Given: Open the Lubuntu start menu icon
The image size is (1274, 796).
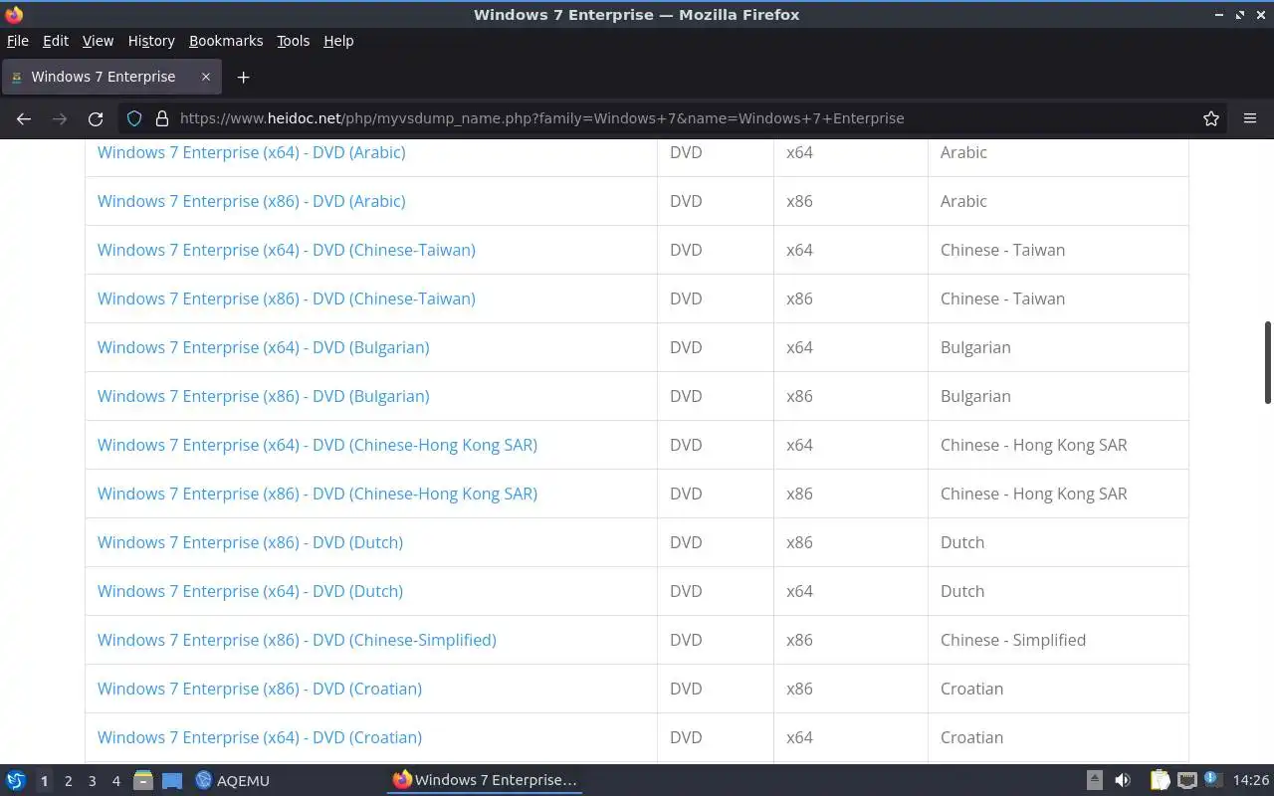Looking at the screenshot, I should tap(16, 780).
